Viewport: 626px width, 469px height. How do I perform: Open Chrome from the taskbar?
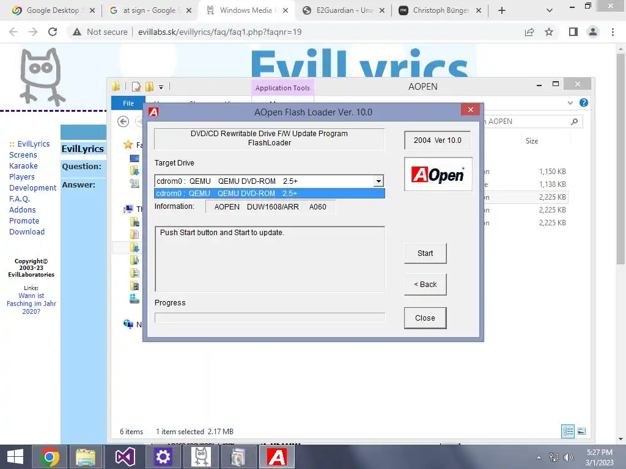pos(50,457)
